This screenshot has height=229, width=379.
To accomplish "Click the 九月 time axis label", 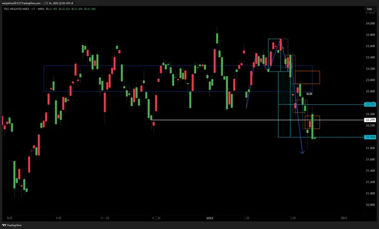I will (10, 218).
